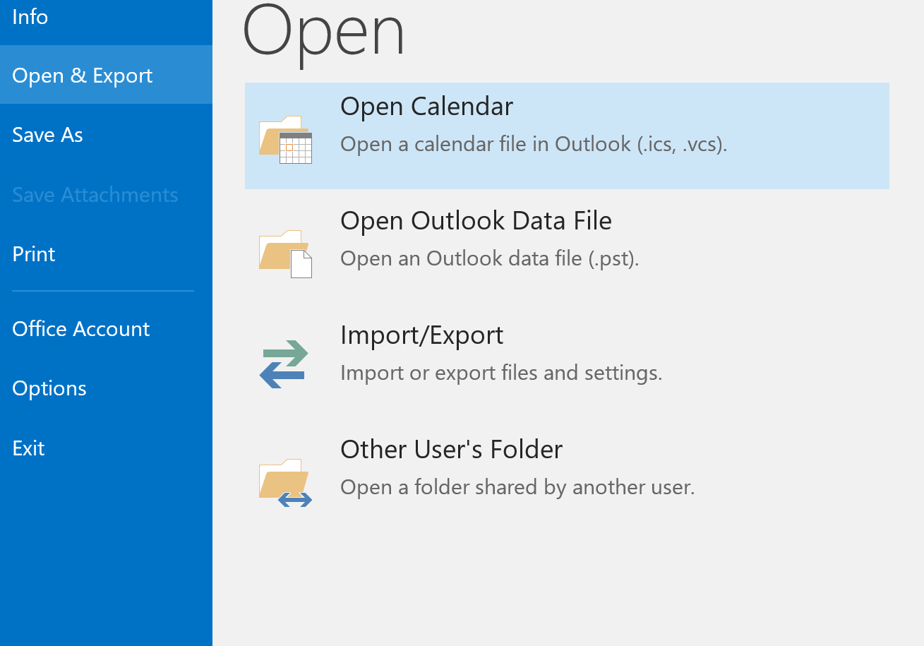Open the Print section
This screenshot has width=924, height=646.
33,253
